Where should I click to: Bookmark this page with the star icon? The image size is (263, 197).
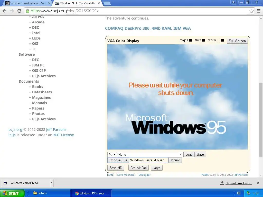point(251,11)
